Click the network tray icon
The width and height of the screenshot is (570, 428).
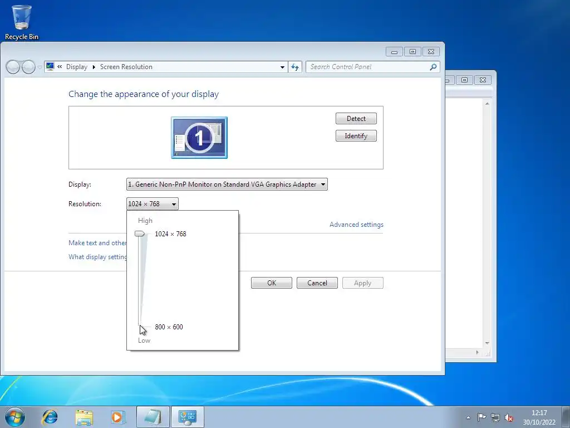pyautogui.click(x=495, y=417)
